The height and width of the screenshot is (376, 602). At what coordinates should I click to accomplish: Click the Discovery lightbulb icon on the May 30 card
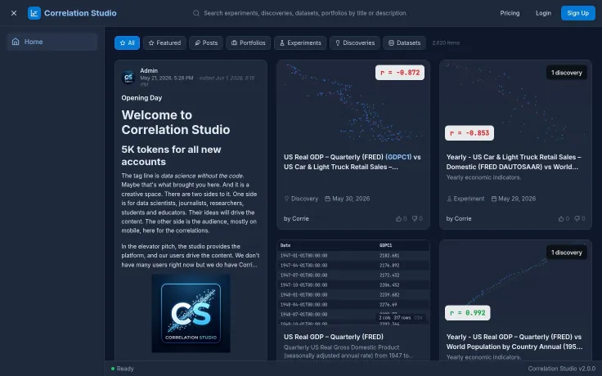(x=286, y=199)
